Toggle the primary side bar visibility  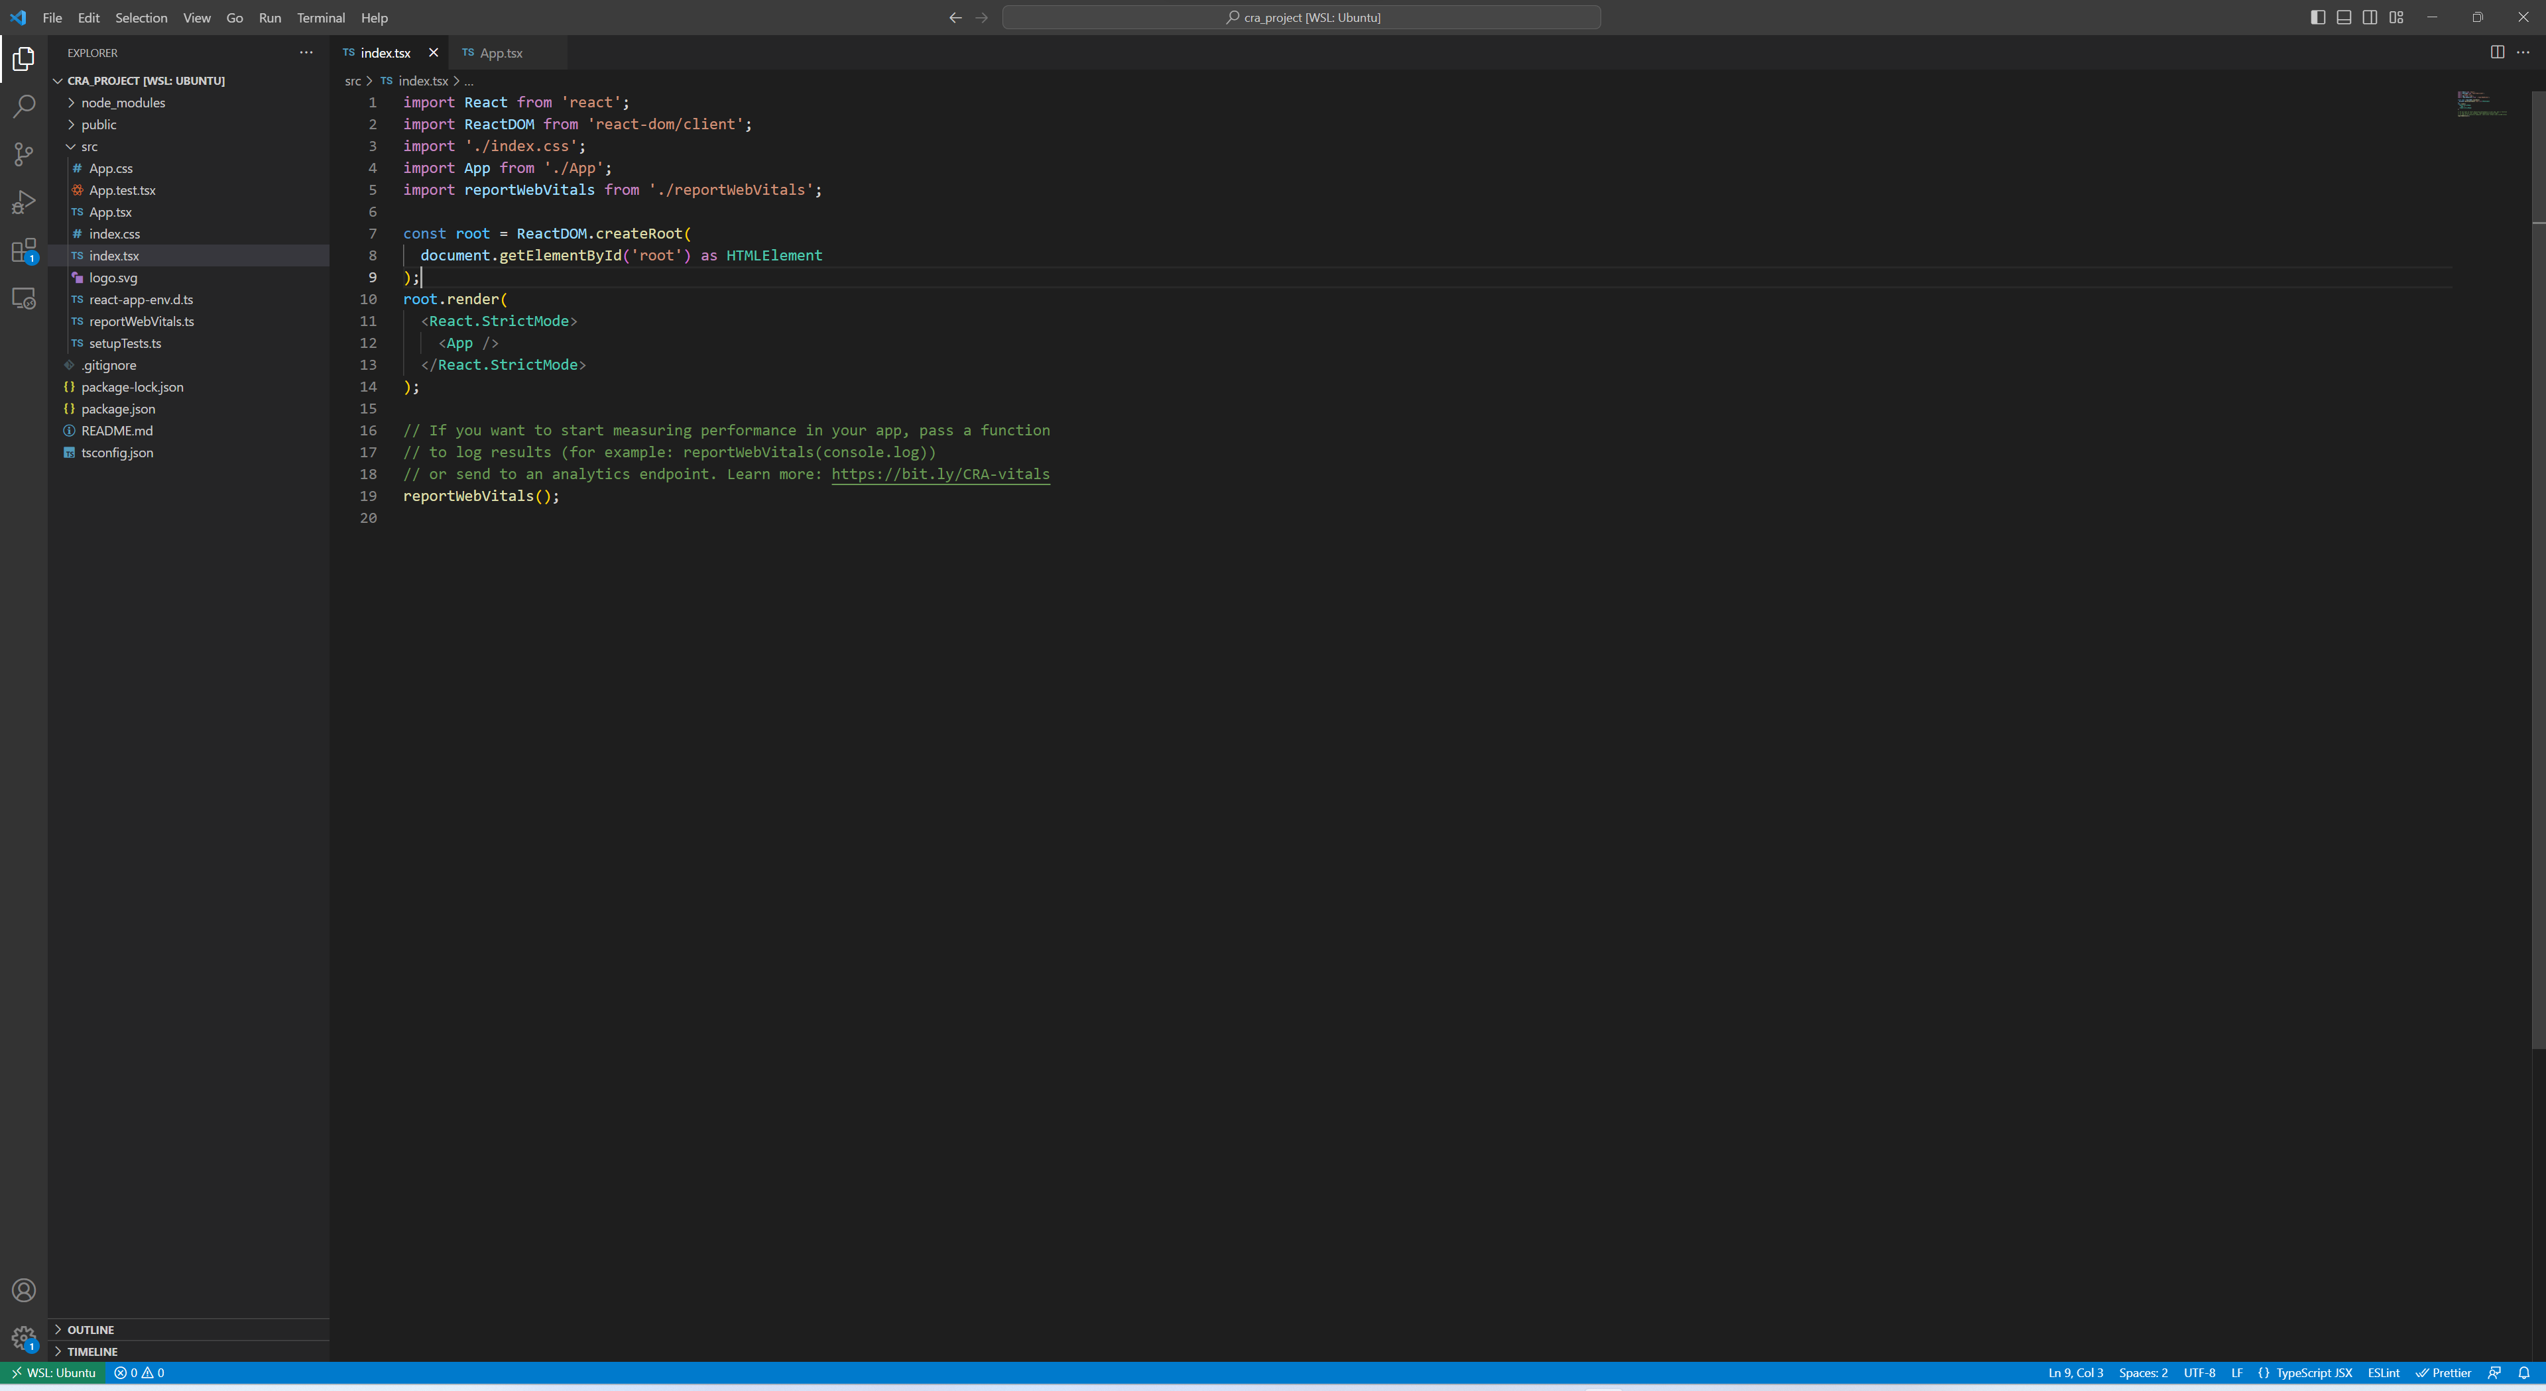[x=2318, y=17]
